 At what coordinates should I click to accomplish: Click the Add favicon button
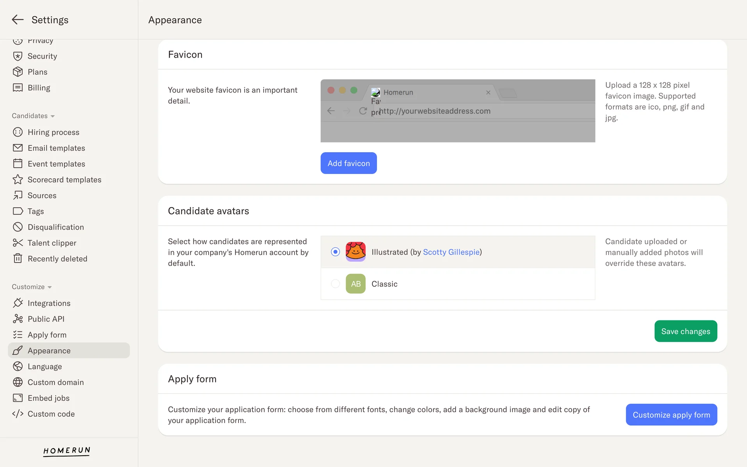(x=348, y=163)
